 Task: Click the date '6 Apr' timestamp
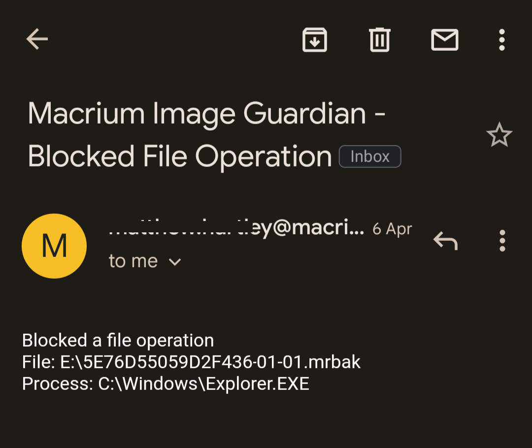pyautogui.click(x=392, y=228)
